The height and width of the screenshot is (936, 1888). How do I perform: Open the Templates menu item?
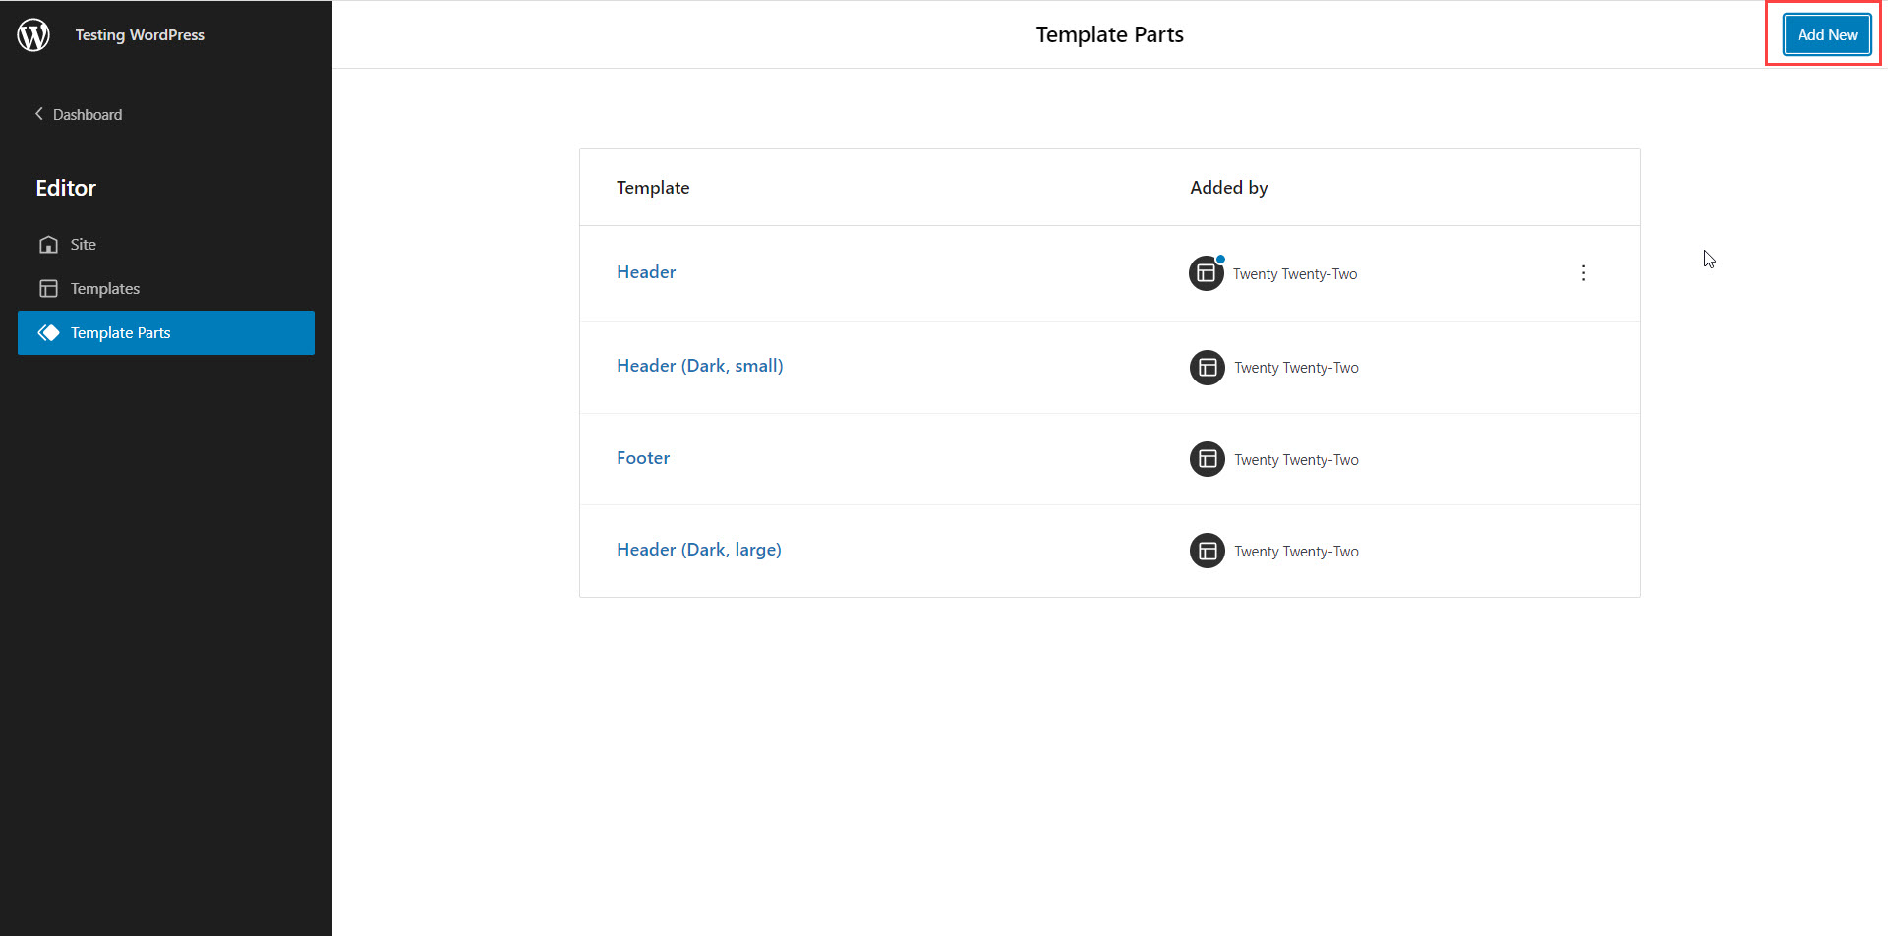105,289
